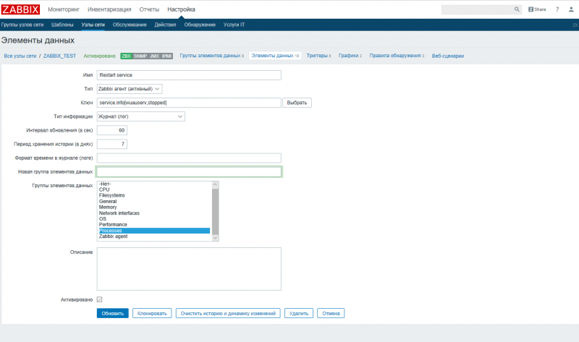
Task: Open the Share link
Action: coord(537,9)
